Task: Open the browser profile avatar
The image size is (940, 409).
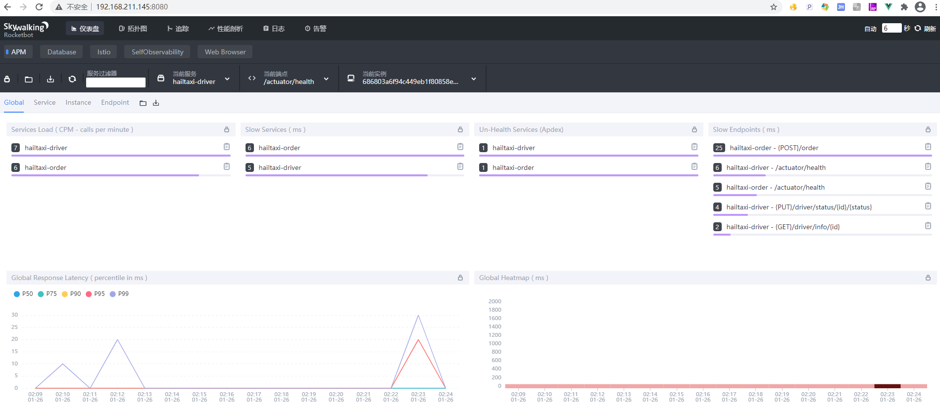Action: coord(920,7)
